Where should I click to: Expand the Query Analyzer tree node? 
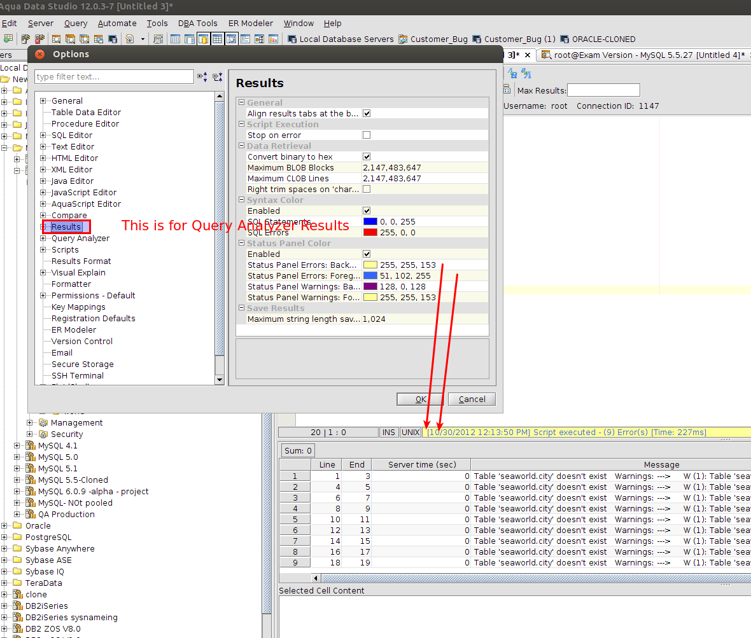click(43, 238)
